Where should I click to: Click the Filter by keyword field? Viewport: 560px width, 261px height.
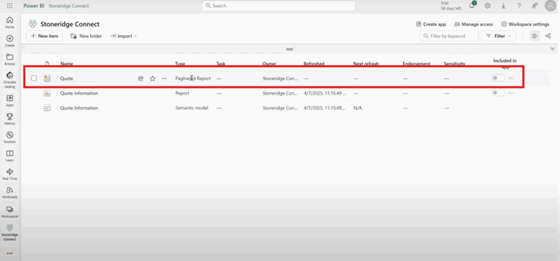(x=449, y=36)
